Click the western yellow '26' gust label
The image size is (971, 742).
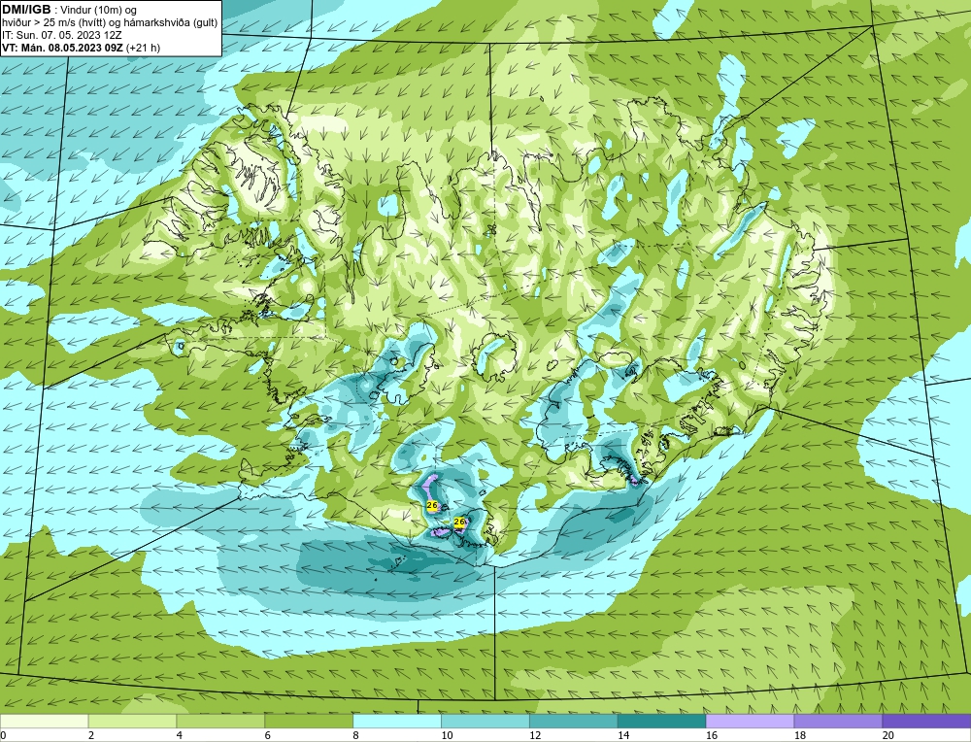click(x=432, y=505)
